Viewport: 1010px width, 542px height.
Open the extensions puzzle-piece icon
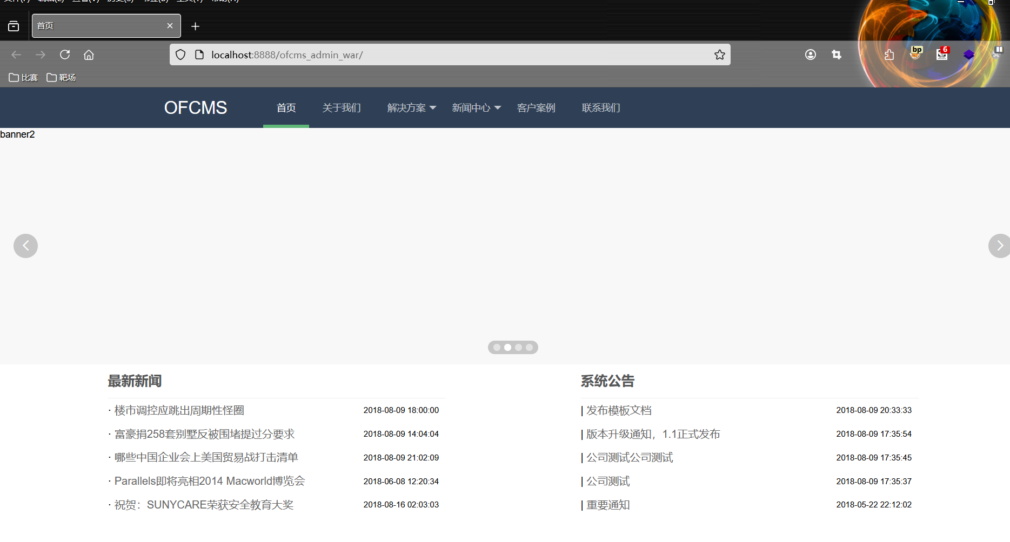pos(889,55)
